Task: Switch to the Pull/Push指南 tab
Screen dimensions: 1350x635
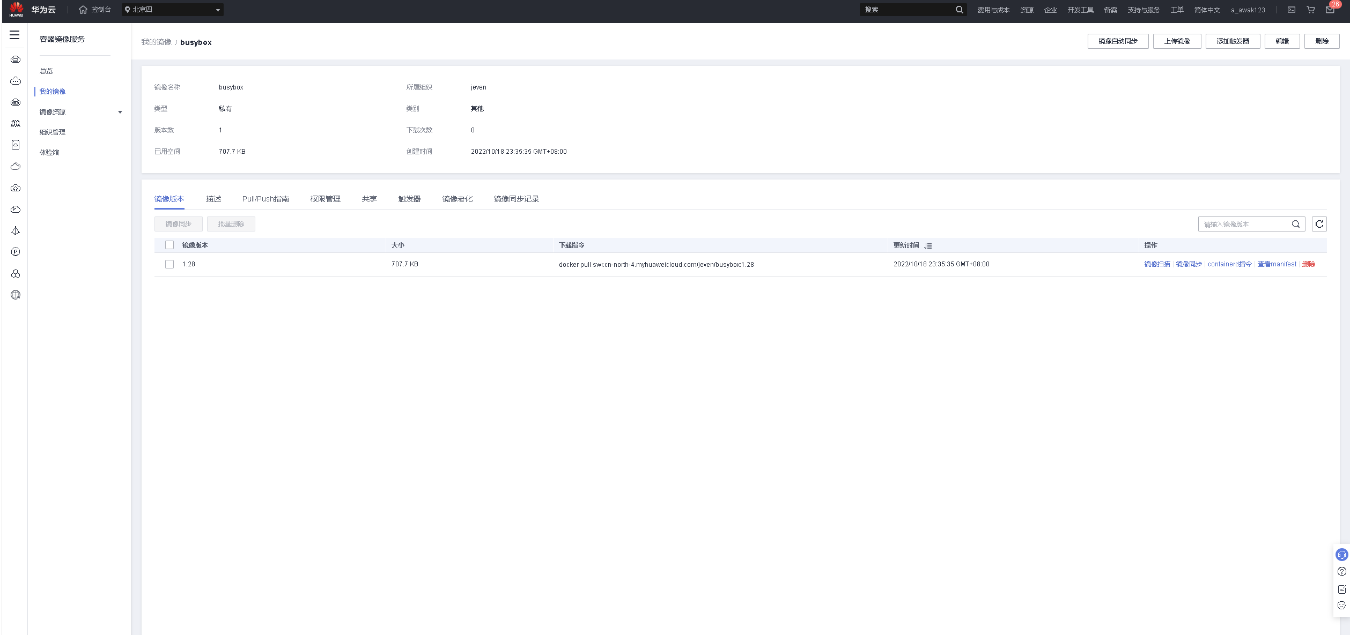Action: coord(265,199)
